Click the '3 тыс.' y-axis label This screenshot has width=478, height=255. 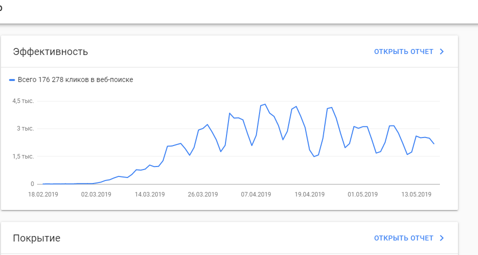(26, 128)
